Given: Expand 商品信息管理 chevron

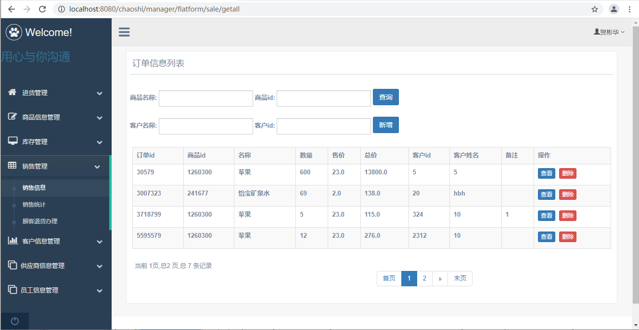Looking at the screenshot, I should click(100, 118).
